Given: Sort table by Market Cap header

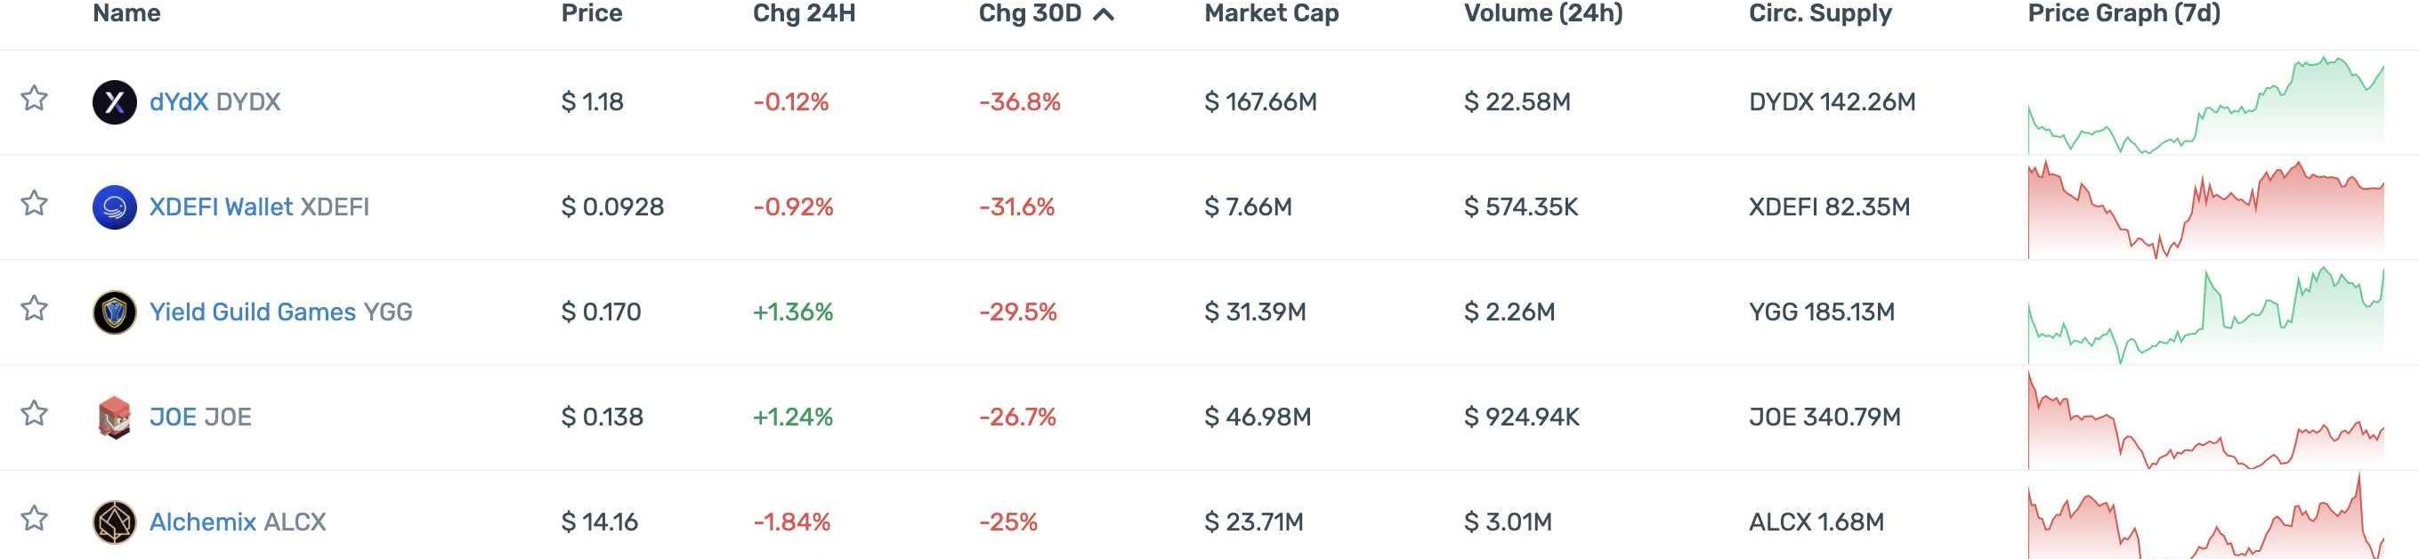Looking at the screenshot, I should pos(1272,13).
